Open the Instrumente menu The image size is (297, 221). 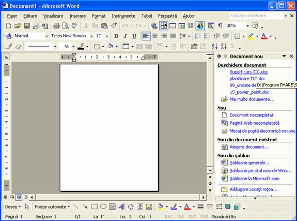pyautogui.click(x=123, y=16)
